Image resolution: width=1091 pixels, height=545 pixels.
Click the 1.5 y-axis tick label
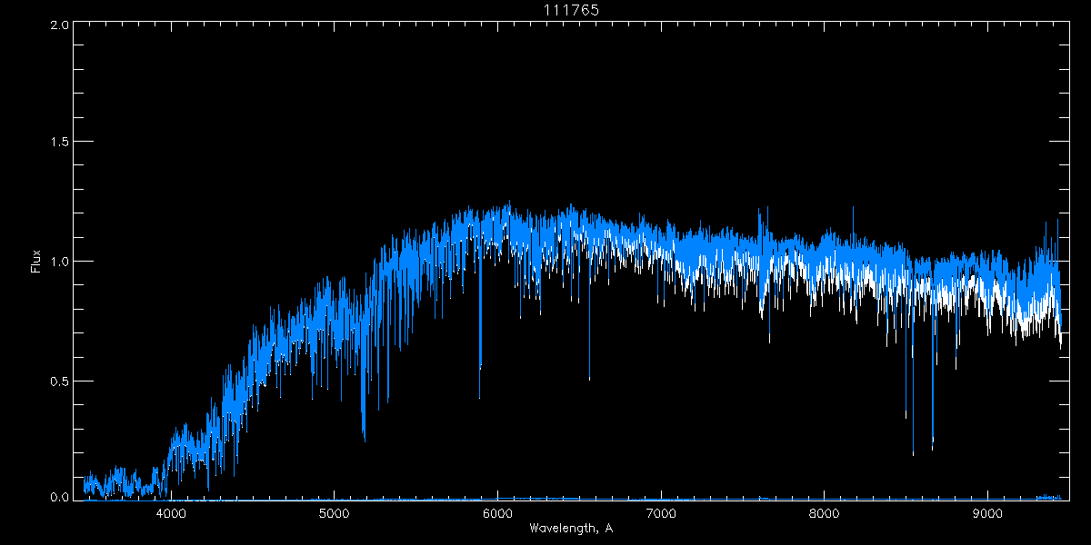point(60,142)
